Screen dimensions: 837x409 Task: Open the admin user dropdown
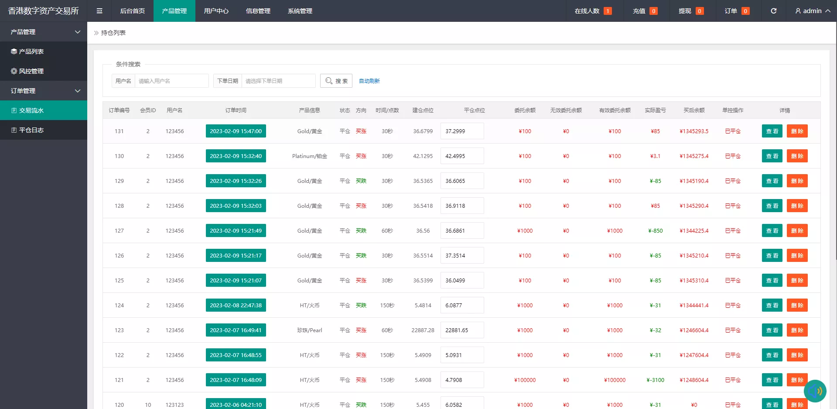pyautogui.click(x=812, y=11)
